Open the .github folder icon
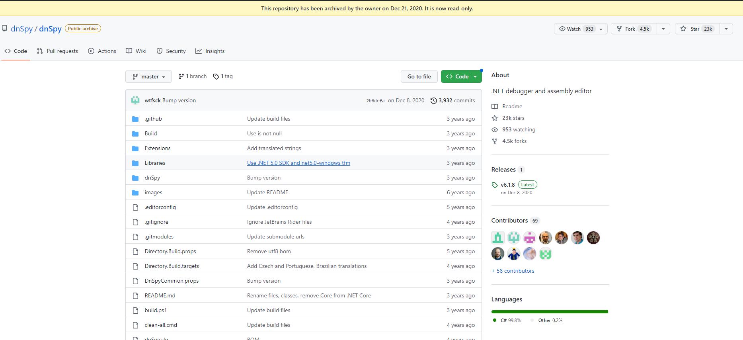The height and width of the screenshot is (340, 743). click(135, 119)
